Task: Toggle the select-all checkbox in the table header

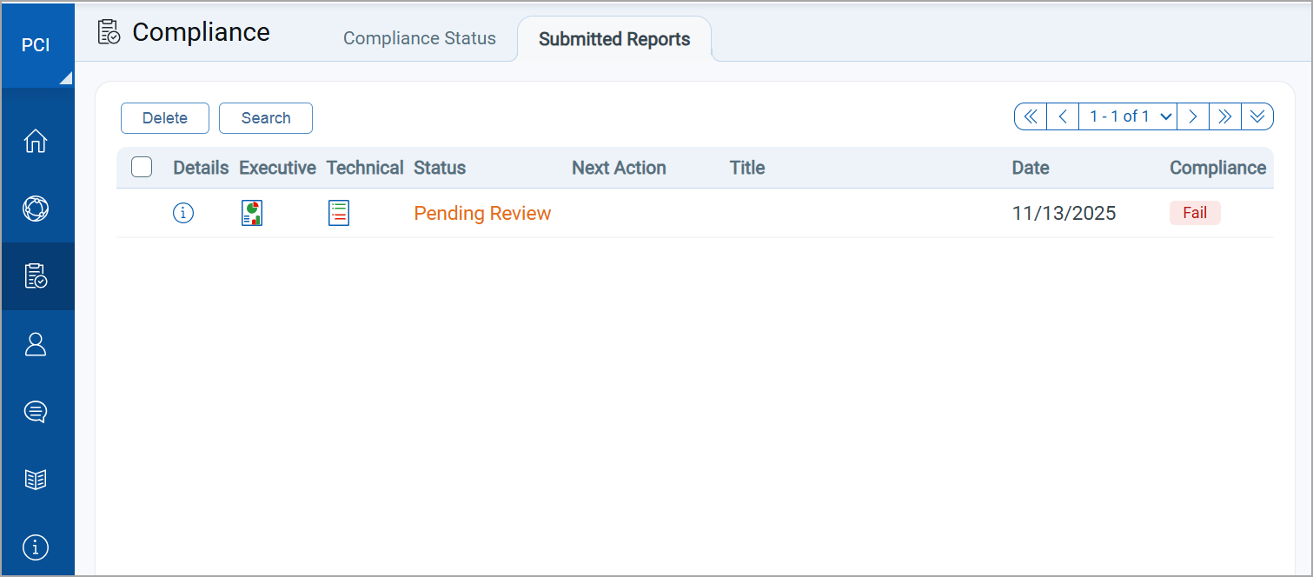Action: tap(141, 167)
